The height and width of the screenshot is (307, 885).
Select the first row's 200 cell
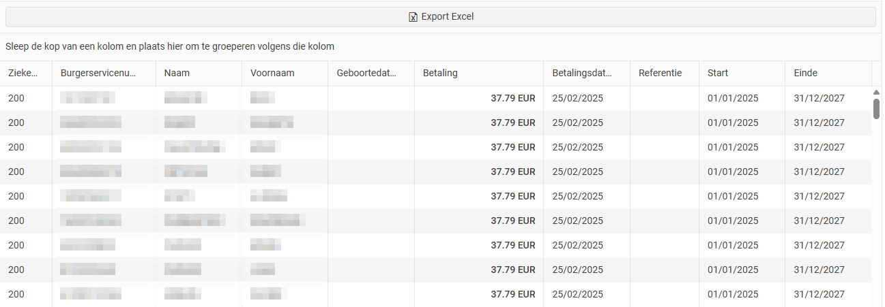(16, 98)
